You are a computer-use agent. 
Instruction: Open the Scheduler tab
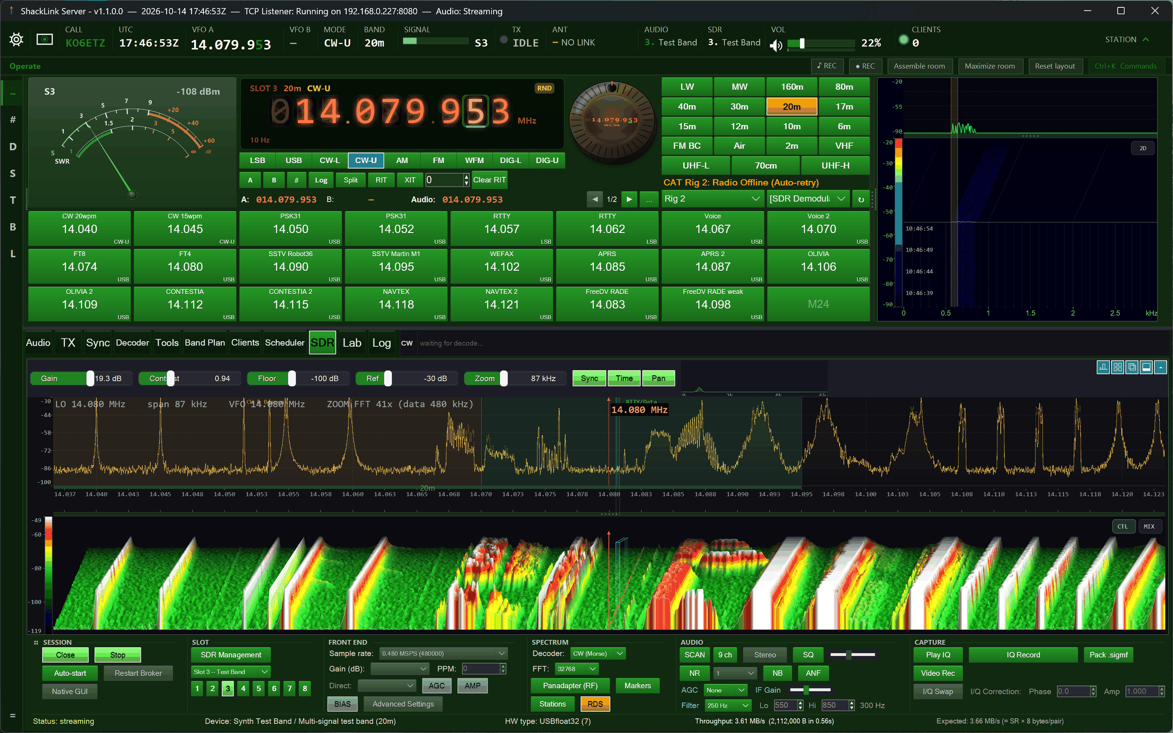tap(285, 343)
